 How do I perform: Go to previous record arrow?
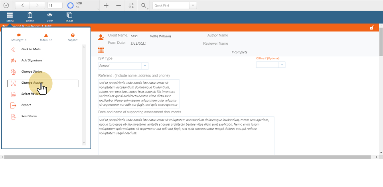(x=22, y=6)
